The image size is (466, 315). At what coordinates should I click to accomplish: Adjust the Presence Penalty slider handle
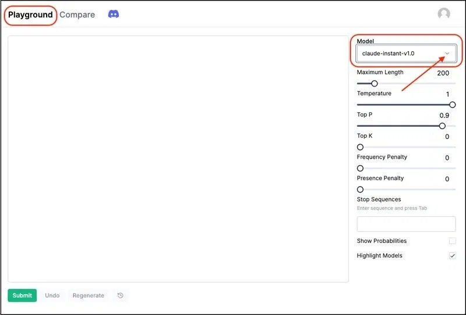tap(360, 189)
